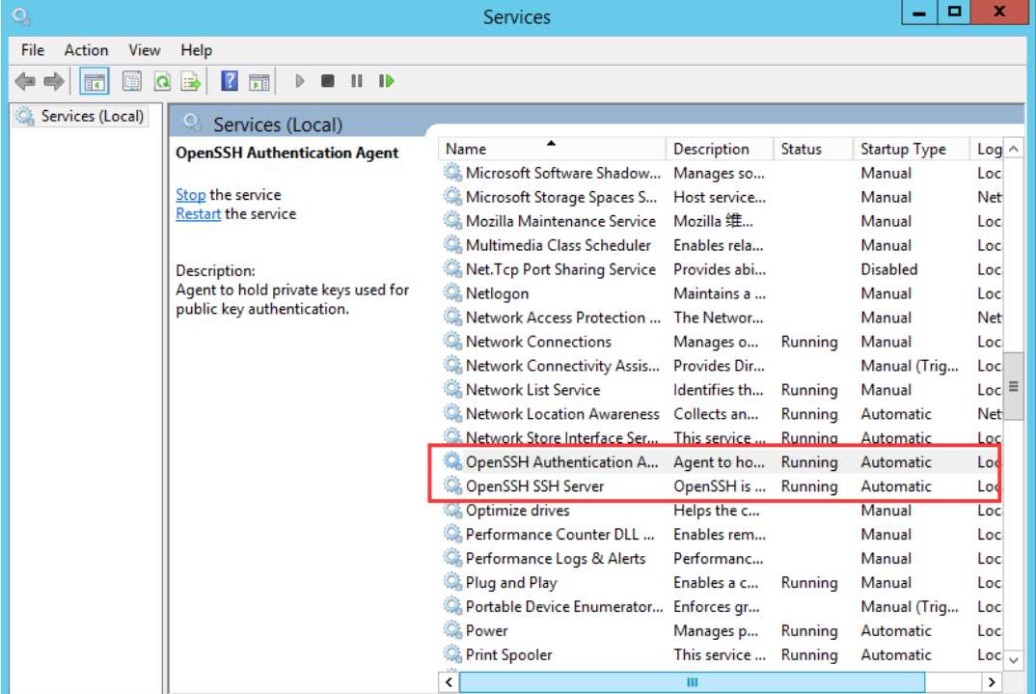Viewport: 1036px width, 694px height.
Task: Open the View menu
Action: tap(144, 50)
